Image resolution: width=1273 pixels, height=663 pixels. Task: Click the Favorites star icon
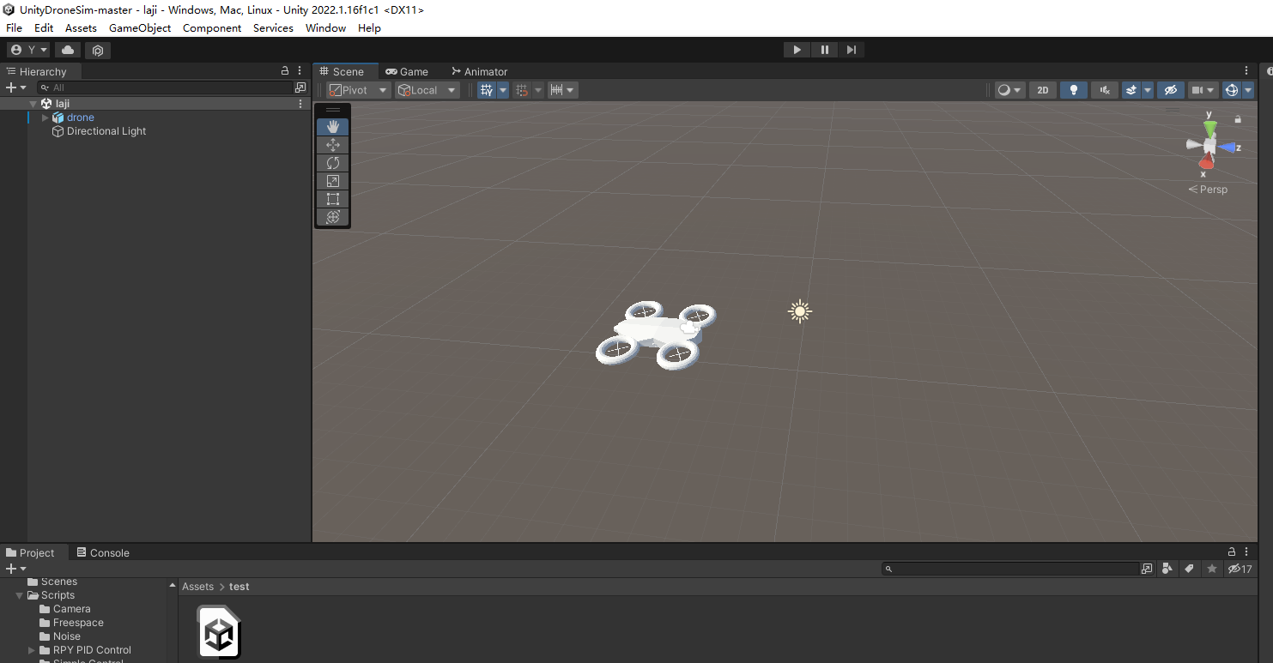tap(1212, 569)
